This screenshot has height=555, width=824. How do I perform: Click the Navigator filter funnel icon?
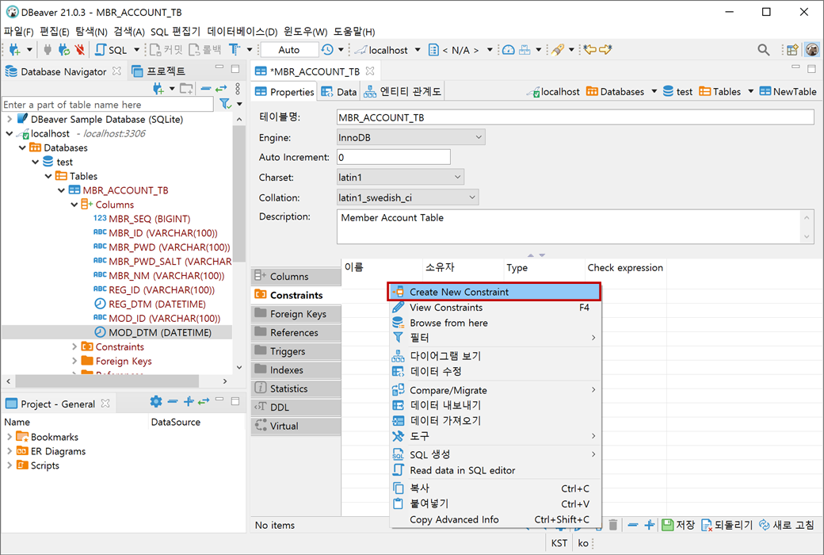point(225,104)
